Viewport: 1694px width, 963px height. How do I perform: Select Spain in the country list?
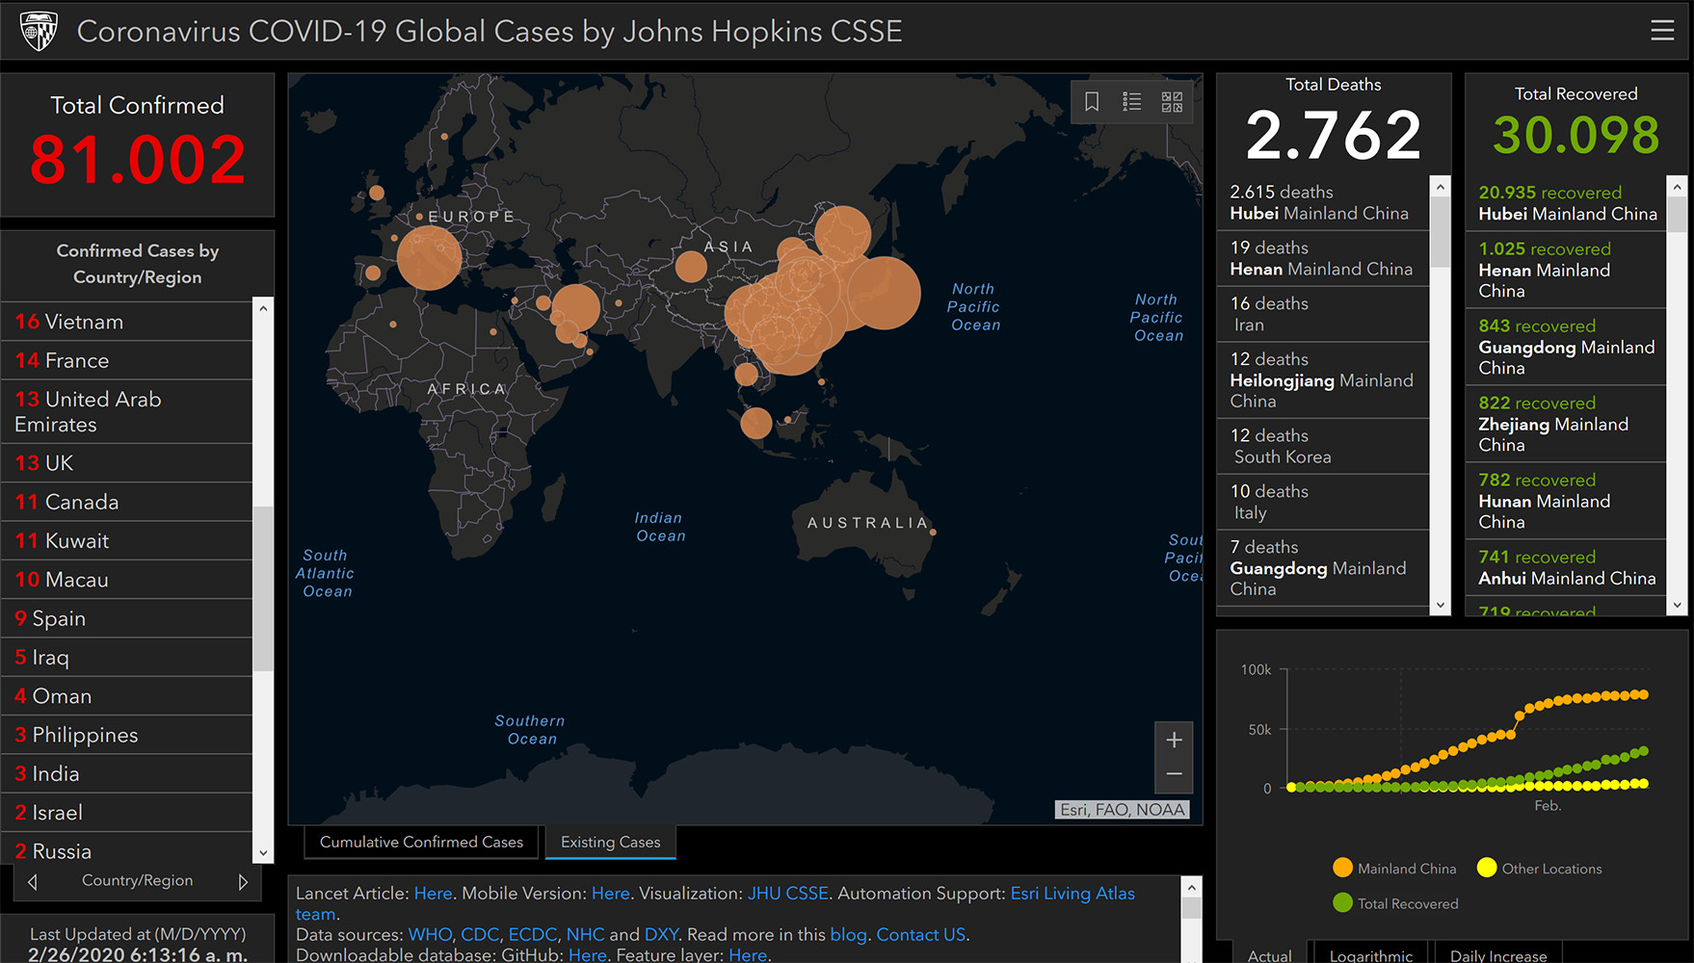127,618
